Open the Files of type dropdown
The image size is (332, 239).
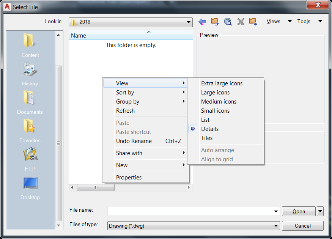(277, 225)
